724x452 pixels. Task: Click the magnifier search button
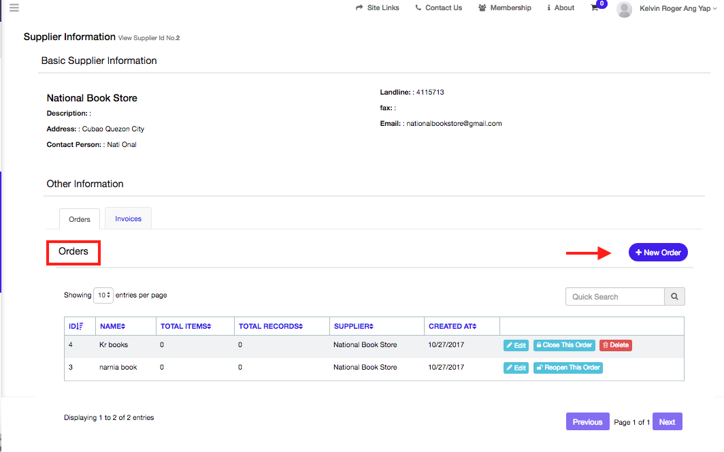tap(674, 297)
